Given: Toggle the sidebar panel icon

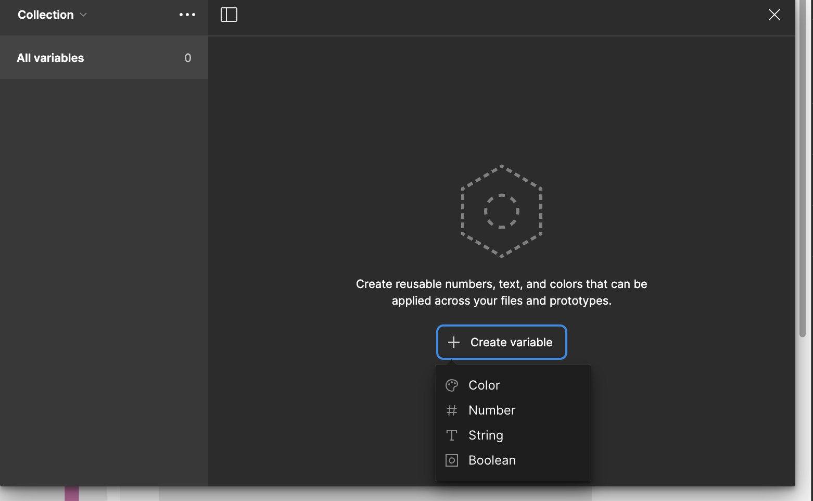Looking at the screenshot, I should 229,15.
